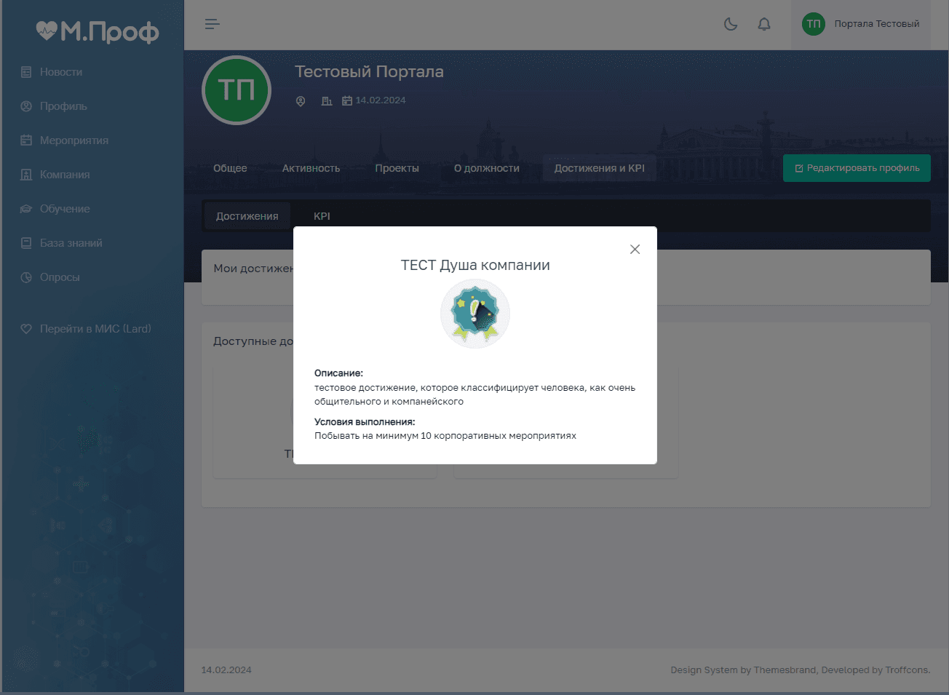
Task: Open the Портала Тестовый user menu
Action: tap(861, 24)
